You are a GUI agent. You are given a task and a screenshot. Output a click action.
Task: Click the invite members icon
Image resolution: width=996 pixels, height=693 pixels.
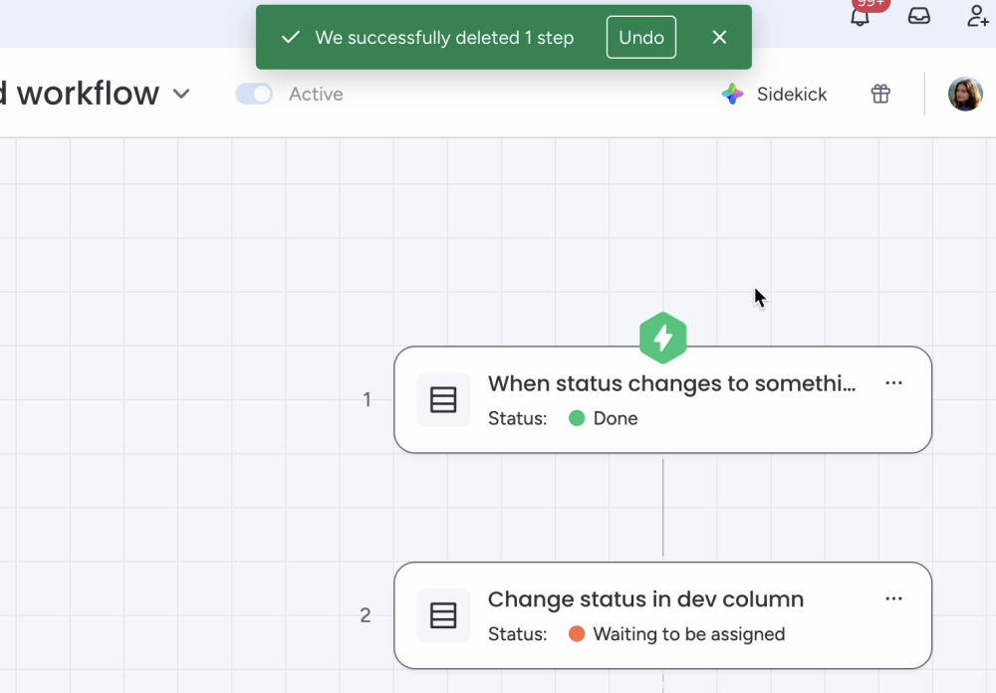pos(977,16)
